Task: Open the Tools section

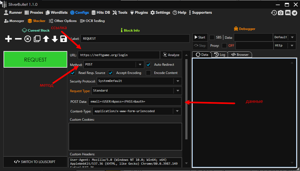Action: click(120, 13)
